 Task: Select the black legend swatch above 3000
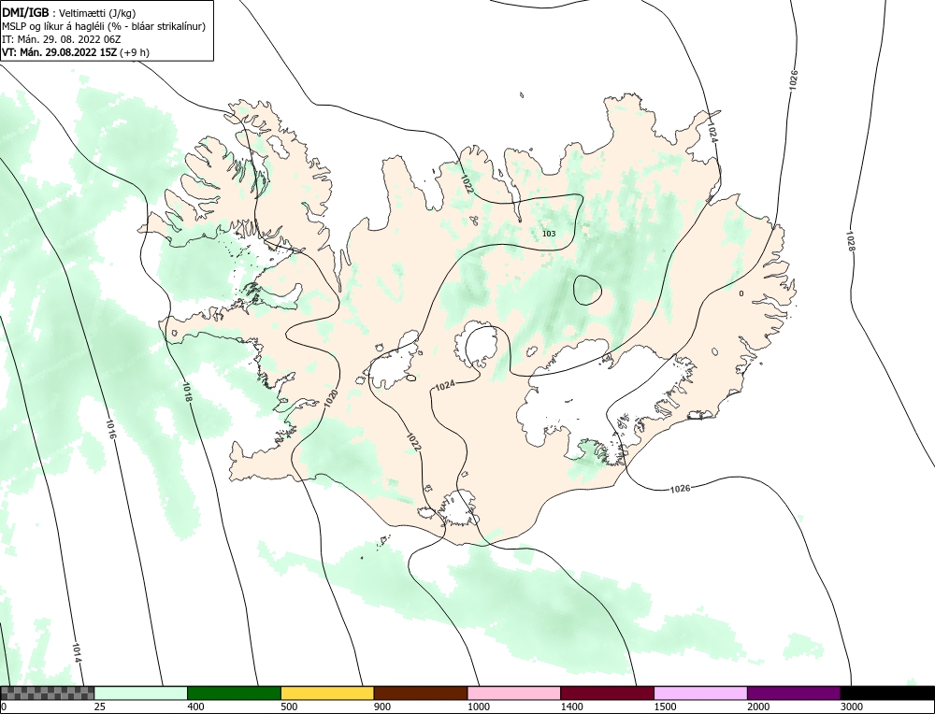click(887, 693)
